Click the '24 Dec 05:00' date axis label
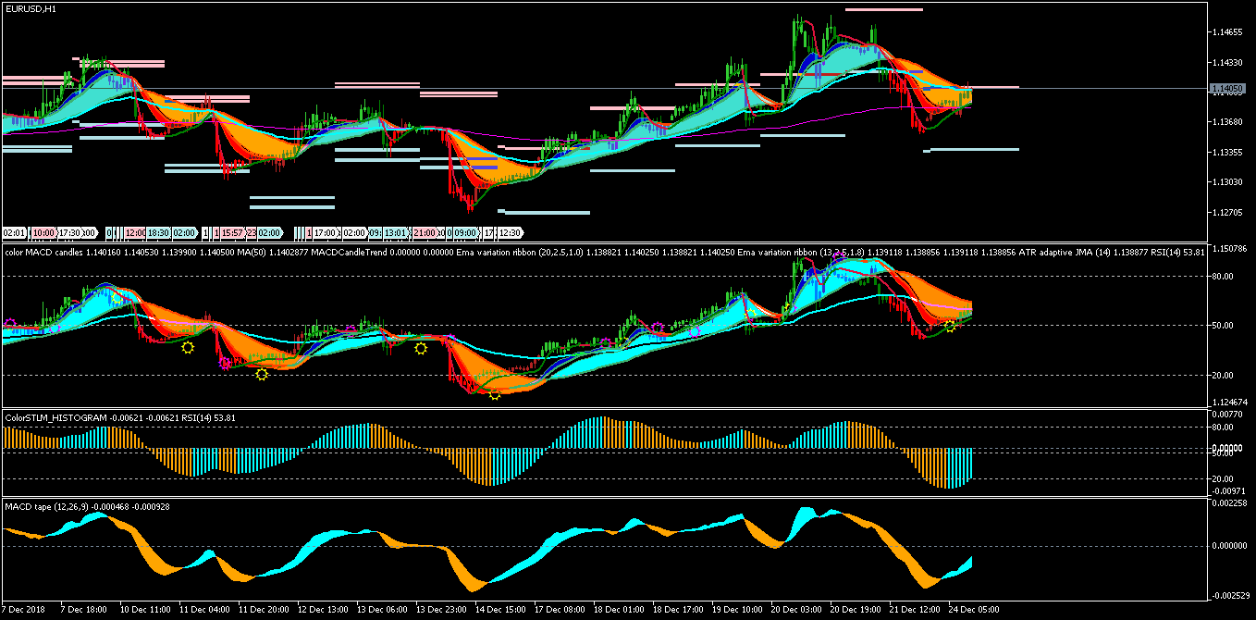The width and height of the screenshot is (1256, 620). point(974,611)
